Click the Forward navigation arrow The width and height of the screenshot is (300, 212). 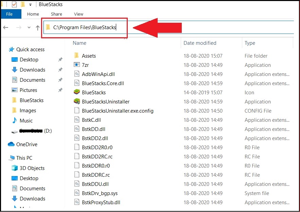pos(19,27)
